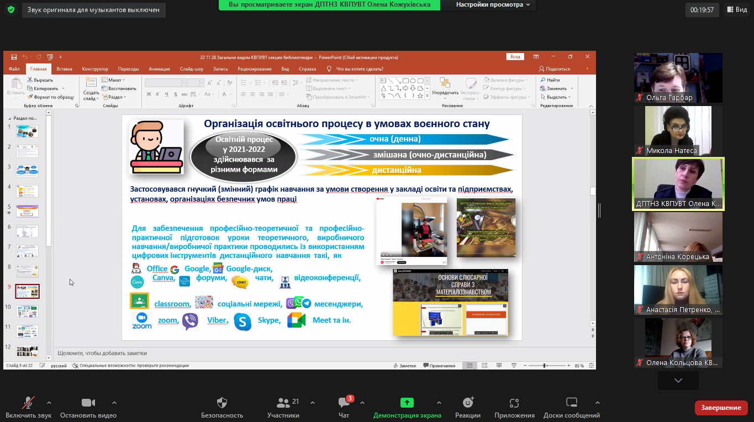
Task: Select the oval shape in shapes gallery
Action: (x=413, y=81)
